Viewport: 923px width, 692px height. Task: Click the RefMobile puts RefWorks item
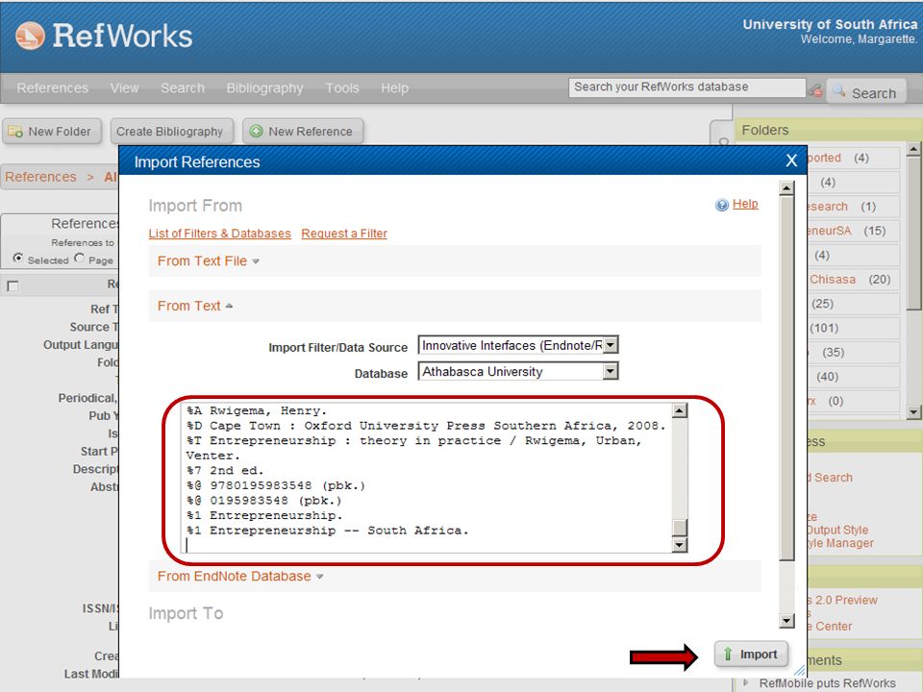(x=827, y=683)
